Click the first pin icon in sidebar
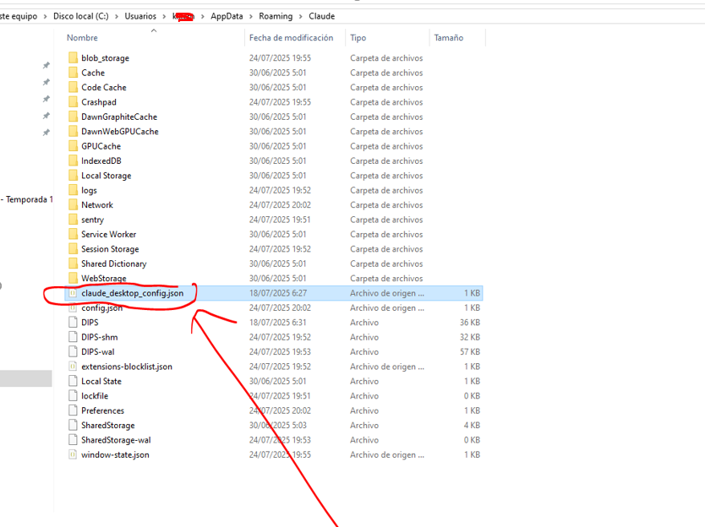 (x=46, y=65)
